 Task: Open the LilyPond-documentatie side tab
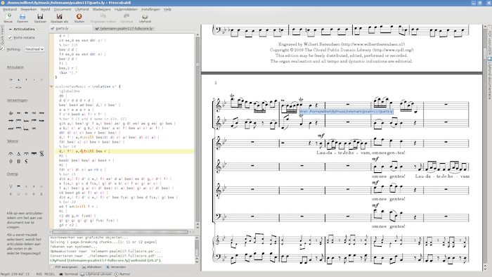(489, 79)
